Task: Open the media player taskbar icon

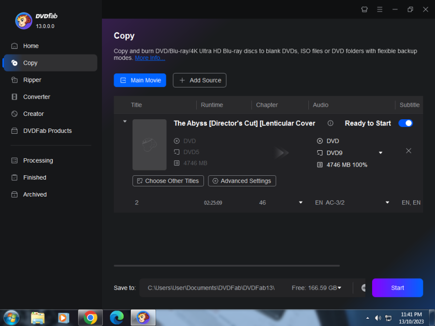Action: tap(63, 318)
